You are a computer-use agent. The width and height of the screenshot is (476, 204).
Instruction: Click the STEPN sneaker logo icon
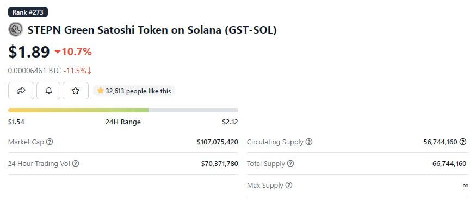pos(15,30)
